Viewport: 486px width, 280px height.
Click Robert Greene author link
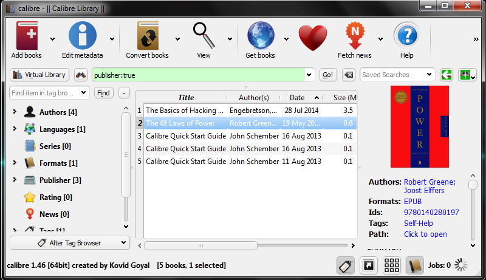[x=430, y=182]
